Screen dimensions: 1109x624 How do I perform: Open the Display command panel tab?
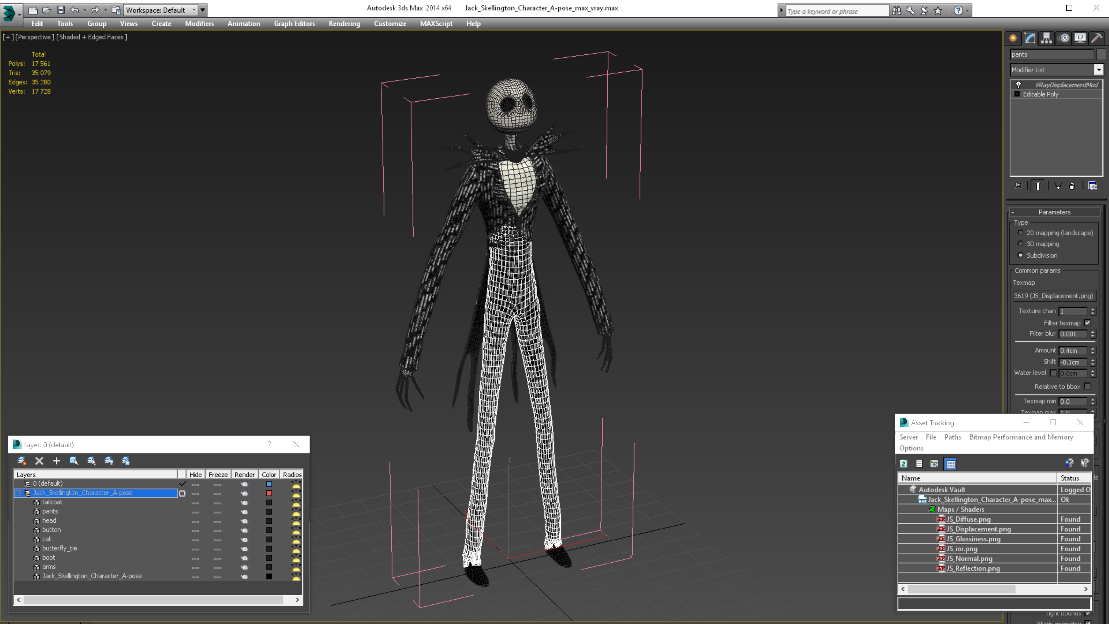point(1080,39)
